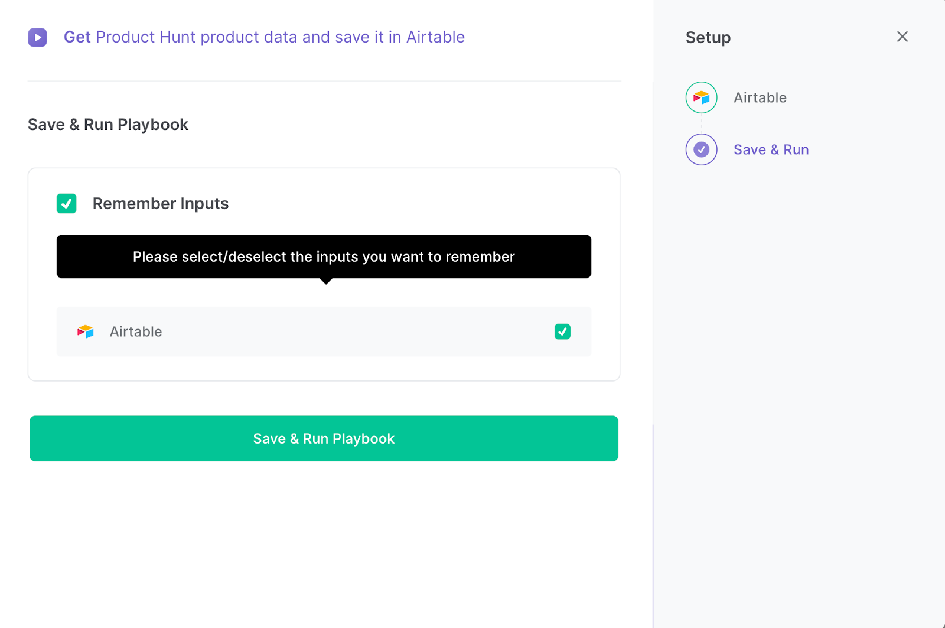Select the Save & Run step checkmark icon
This screenshot has width=945, height=628.
(x=701, y=149)
